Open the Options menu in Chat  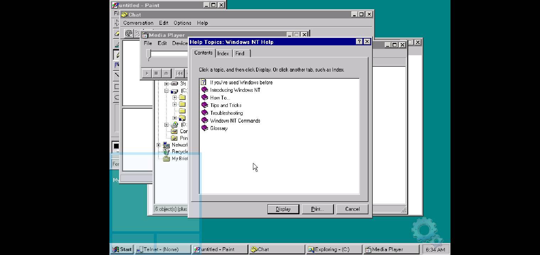click(x=182, y=23)
